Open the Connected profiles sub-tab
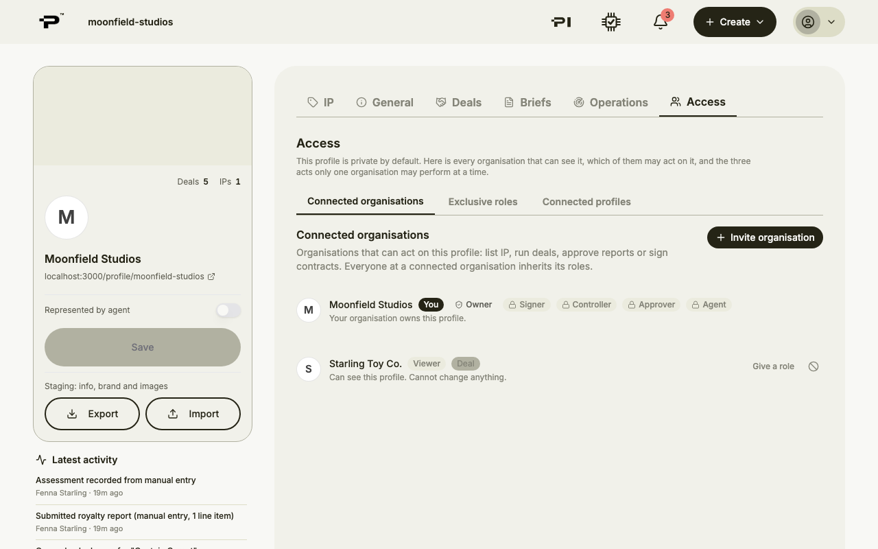 (x=586, y=202)
